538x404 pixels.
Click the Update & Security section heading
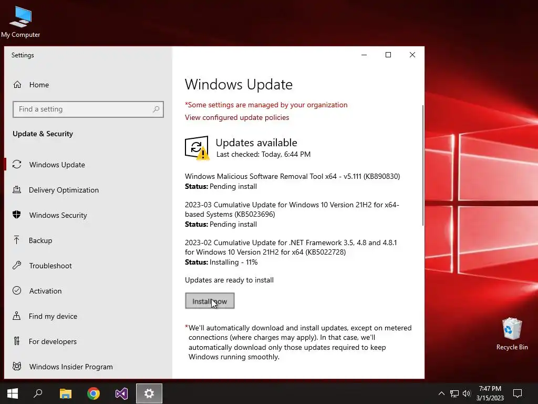click(x=43, y=134)
